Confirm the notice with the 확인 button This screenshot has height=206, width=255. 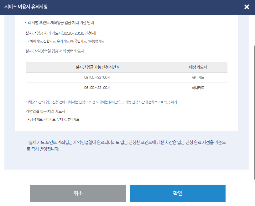[x=177, y=193]
